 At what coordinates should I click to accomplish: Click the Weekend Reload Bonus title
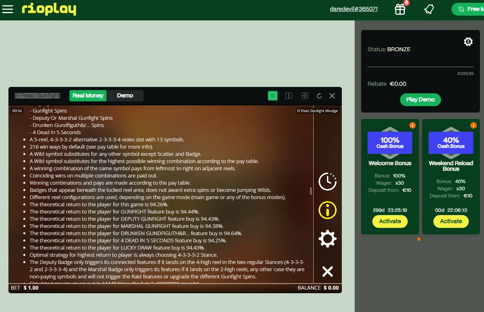tap(451, 166)
